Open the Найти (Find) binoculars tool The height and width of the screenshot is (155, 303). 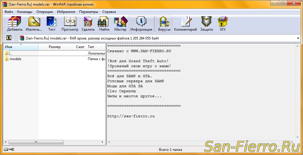(x=104, y=24)
